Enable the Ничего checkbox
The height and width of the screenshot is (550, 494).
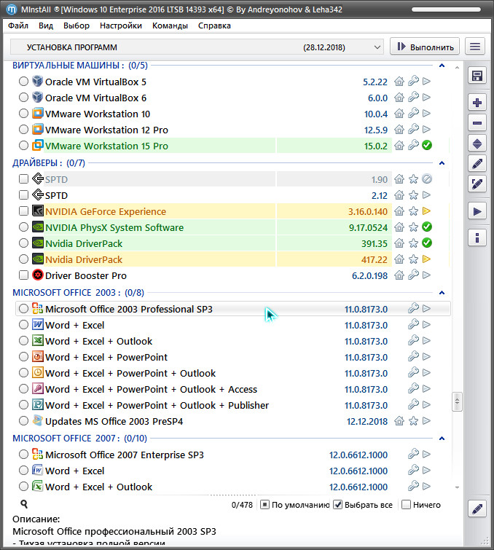point(407,505)
